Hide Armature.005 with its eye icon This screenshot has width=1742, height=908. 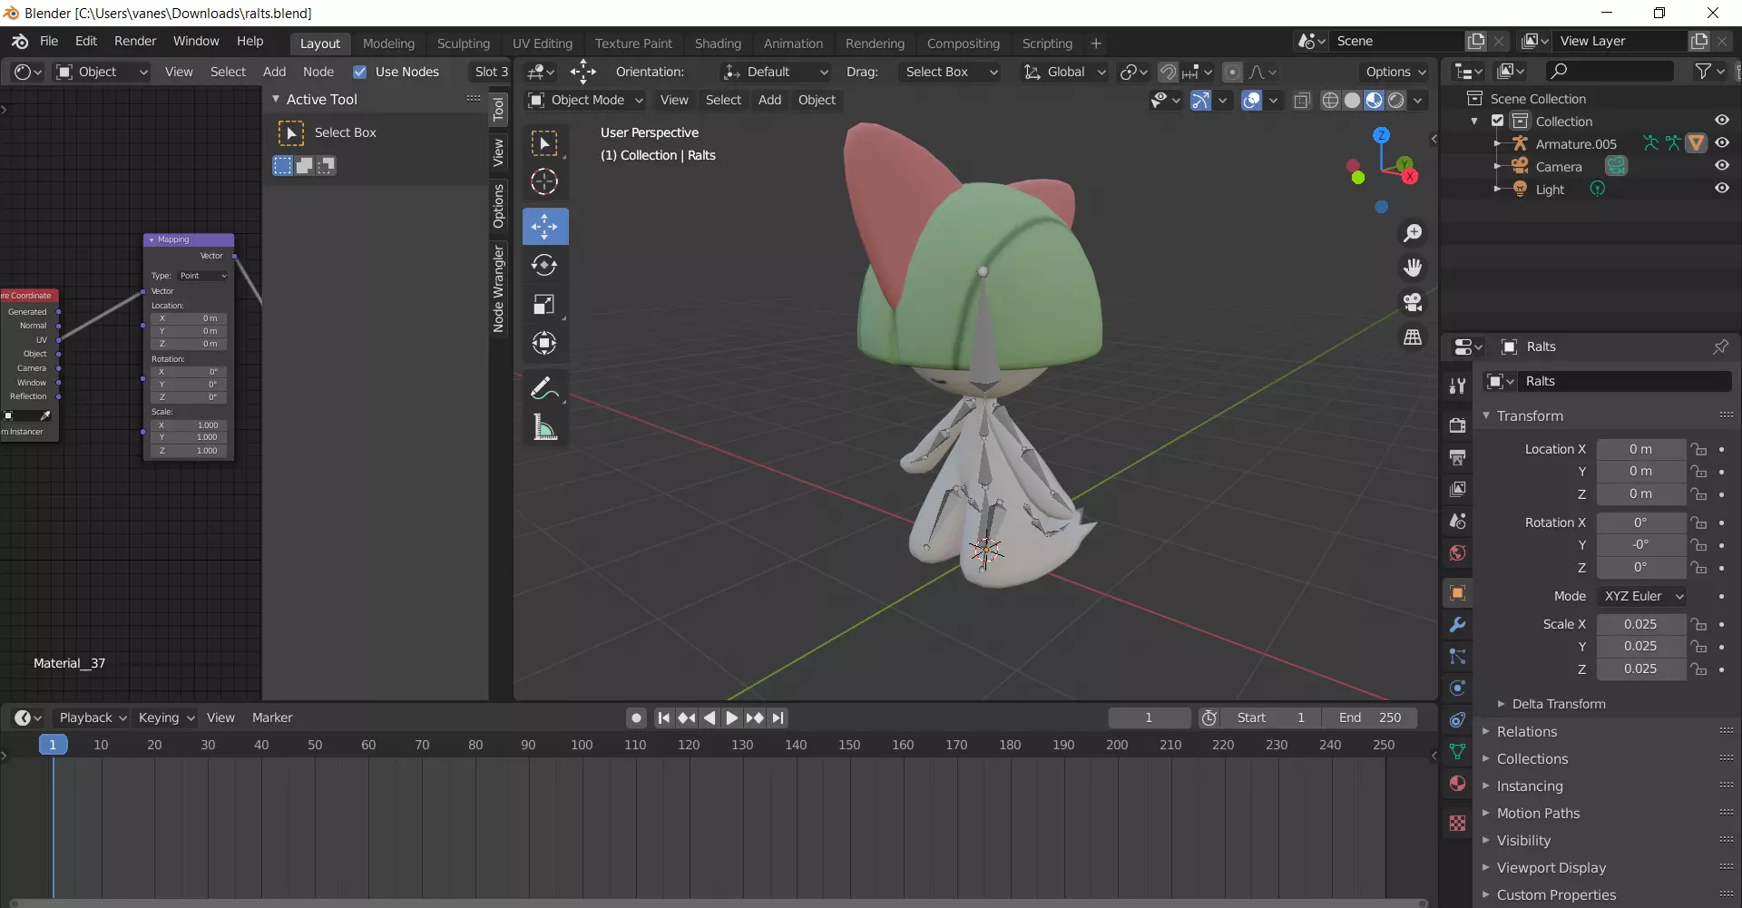click(1722, 143)
